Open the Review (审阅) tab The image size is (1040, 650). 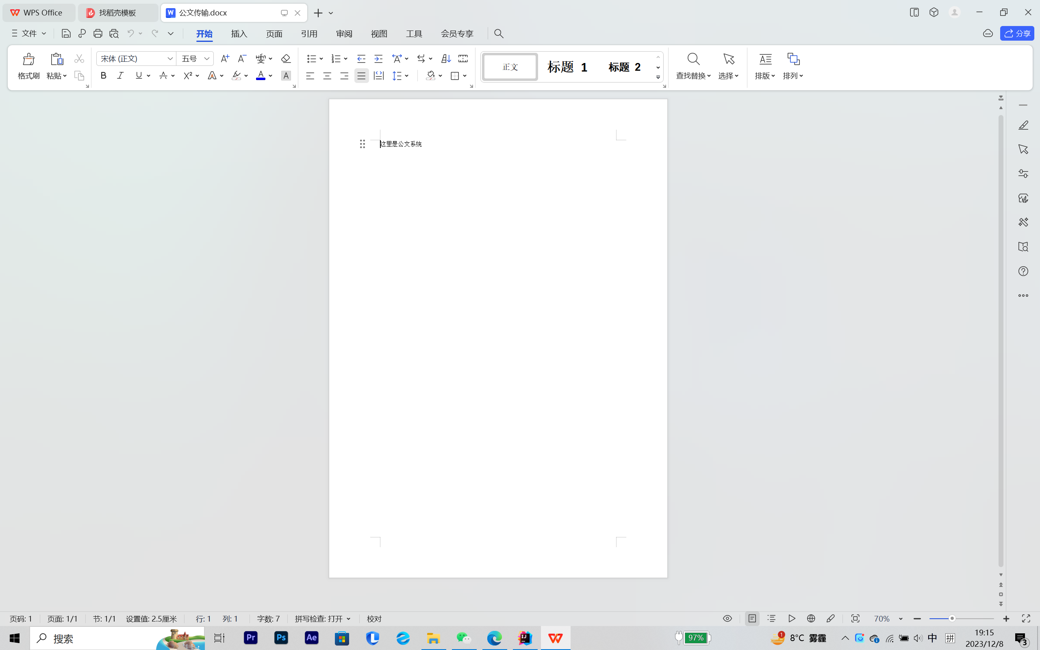pos(344,33)
